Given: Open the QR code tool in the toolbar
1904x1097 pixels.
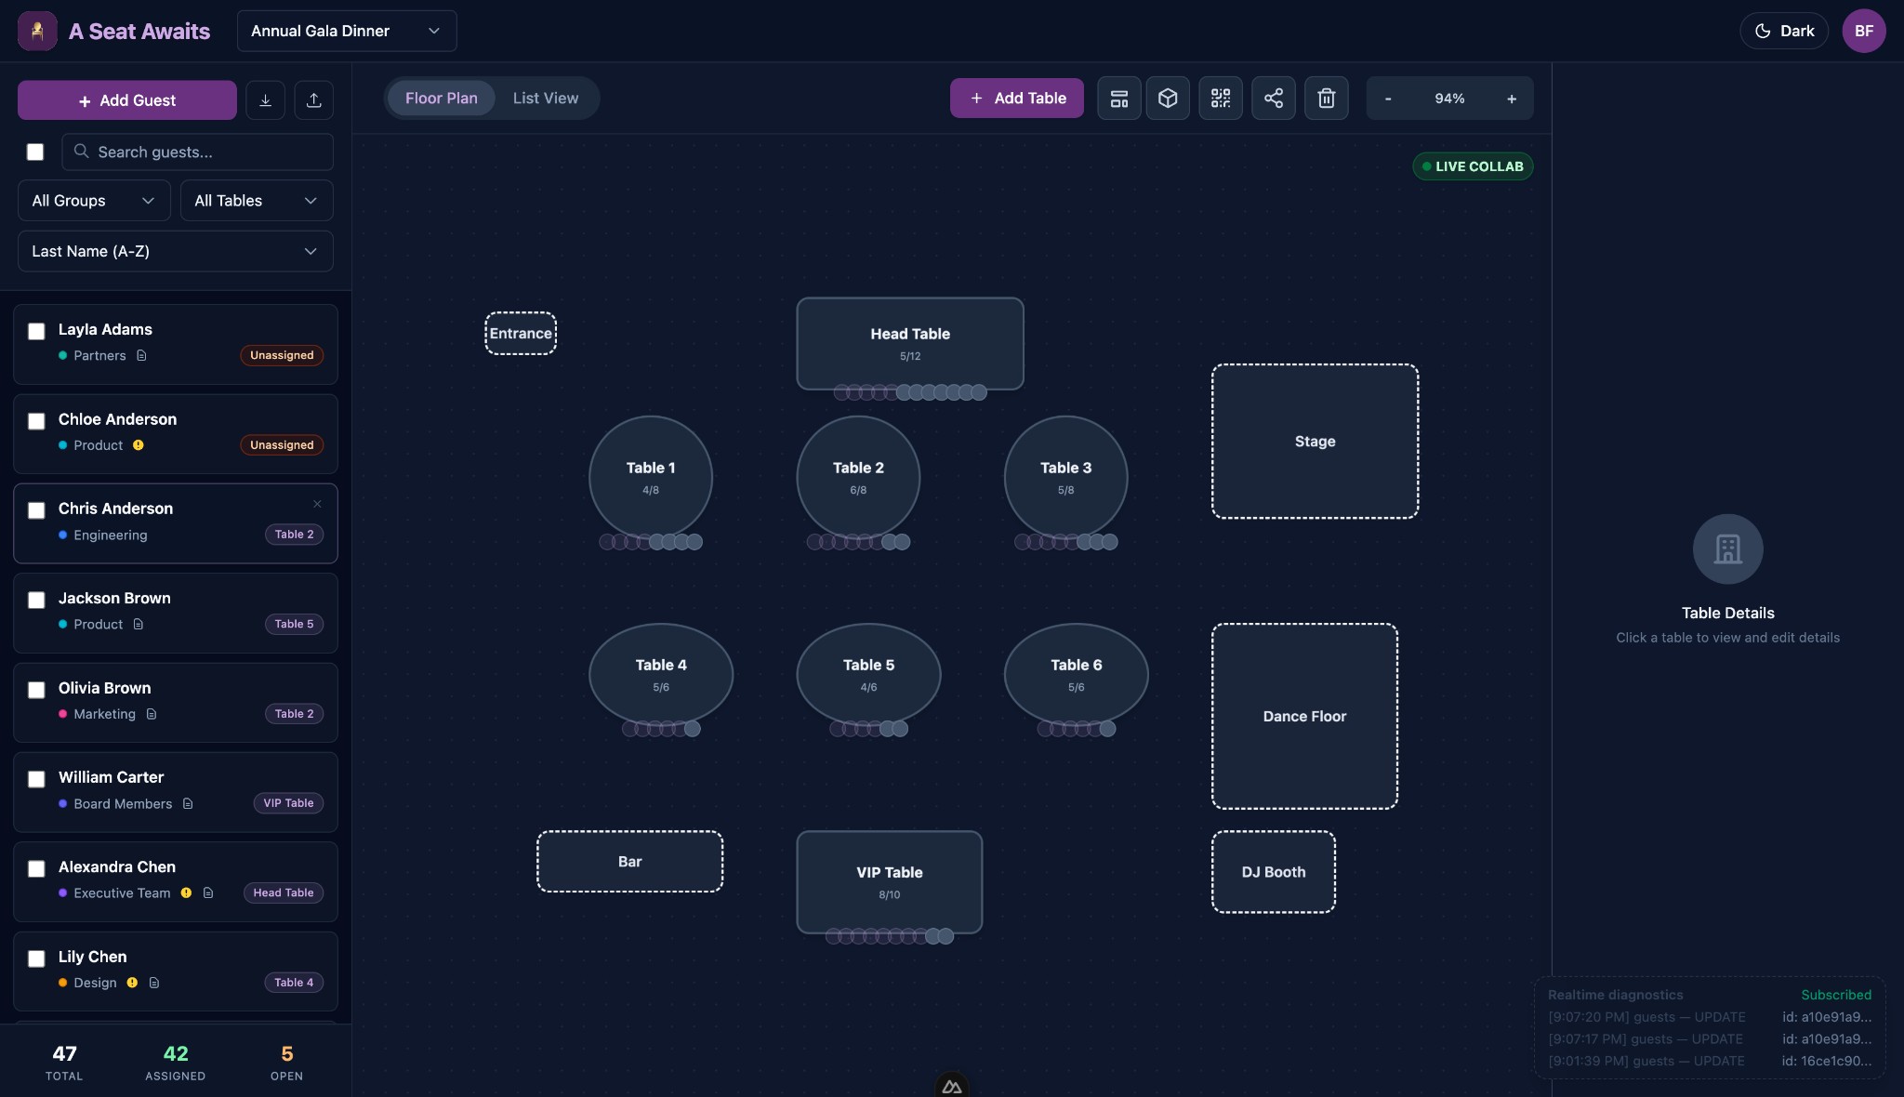Looking at the screenshot, I should [1221, 98].
